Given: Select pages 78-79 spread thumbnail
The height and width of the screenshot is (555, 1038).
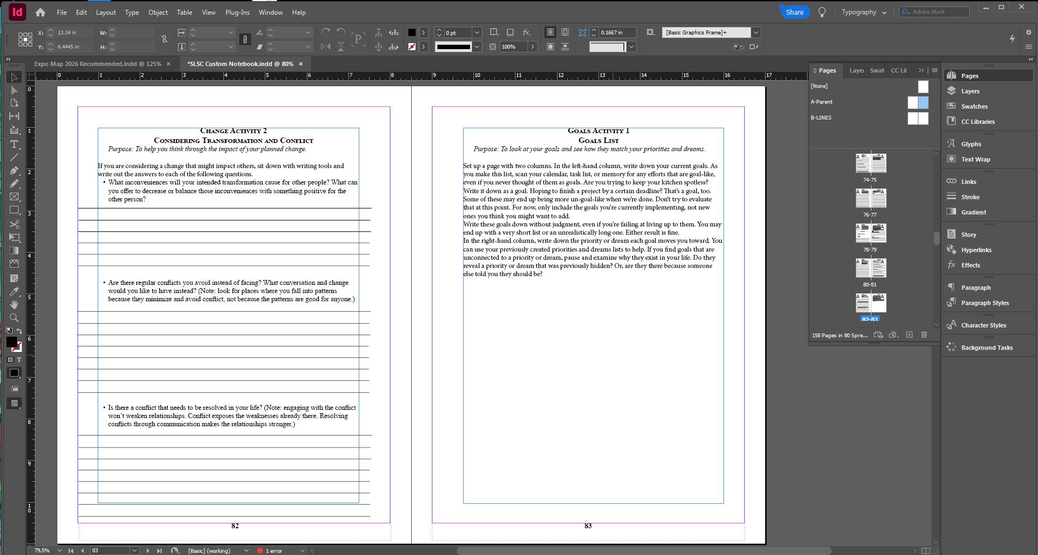Looking at the screenshot, I should [x=870, y=233].
